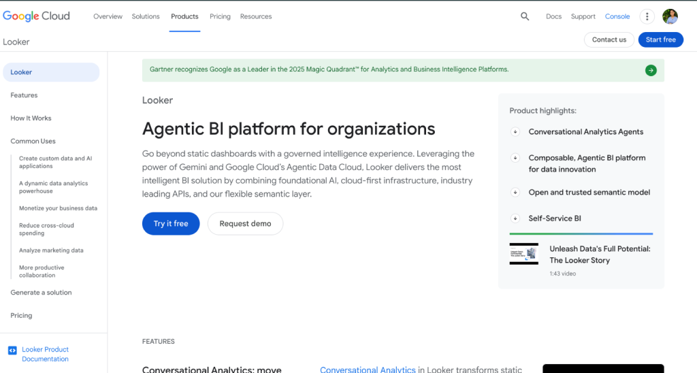Open Analyze marketing data
This screenshot has width=697, height=373.
[51, 250]
